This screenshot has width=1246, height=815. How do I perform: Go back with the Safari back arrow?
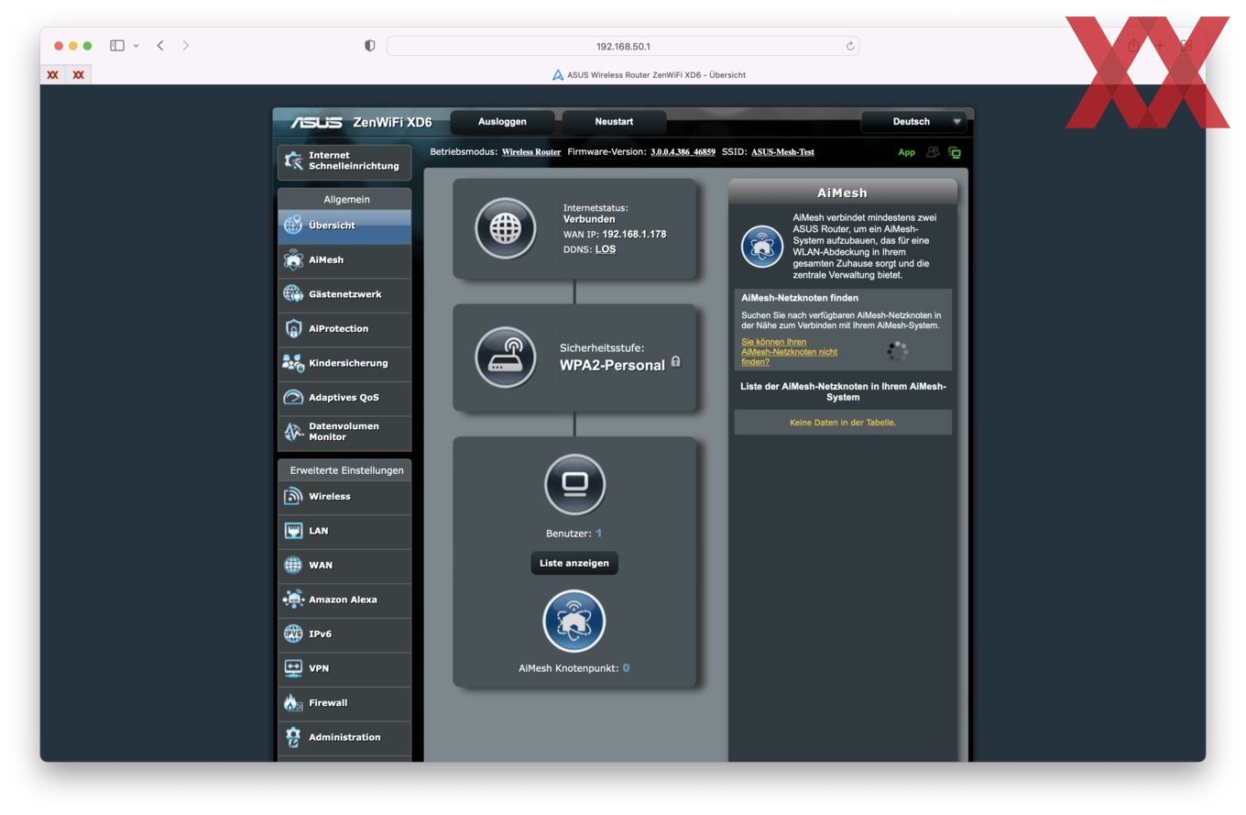160,46
